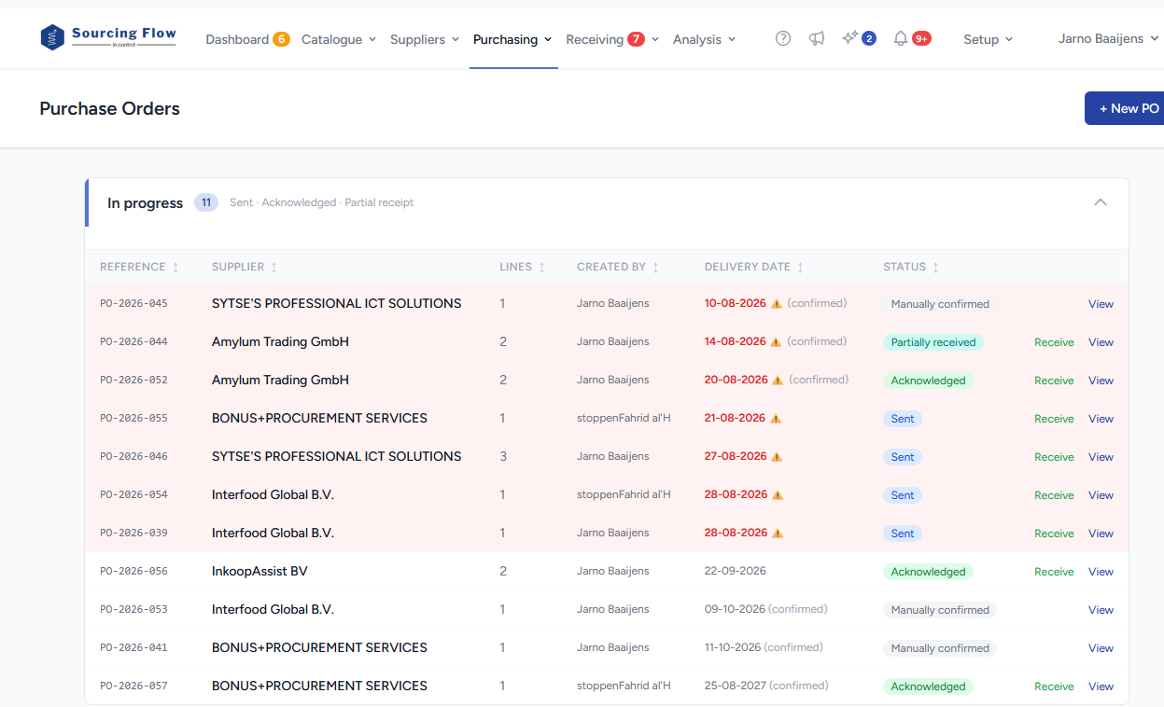The width and height of the screenshot is (1164, 707).
Task: Receive purchase order PO-2026-057
Action: tap(1054, 686)
